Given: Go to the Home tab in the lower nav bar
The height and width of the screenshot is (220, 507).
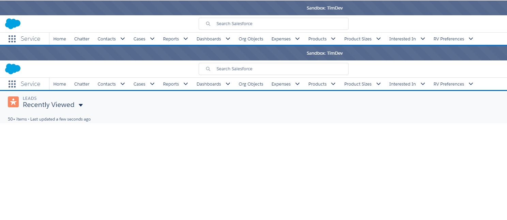Looking at the screenshot, I should click(60, 84).
